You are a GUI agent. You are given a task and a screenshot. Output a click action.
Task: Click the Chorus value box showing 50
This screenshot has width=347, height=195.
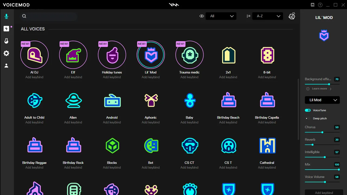coord(337,127)
